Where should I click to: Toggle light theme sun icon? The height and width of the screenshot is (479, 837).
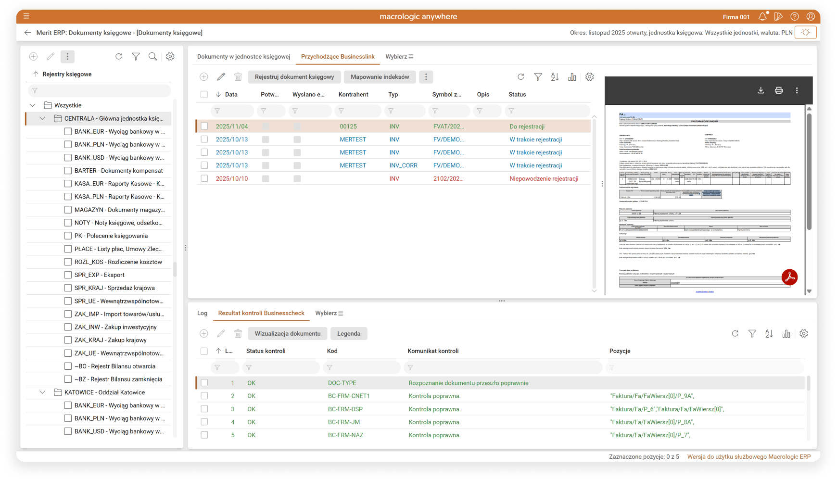pyautogui.click(x=805, y=33)
